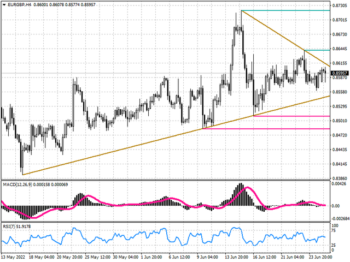Click MACD scale value -0.002684
This screenshot has height=262, width=350.
coord(340,219)
